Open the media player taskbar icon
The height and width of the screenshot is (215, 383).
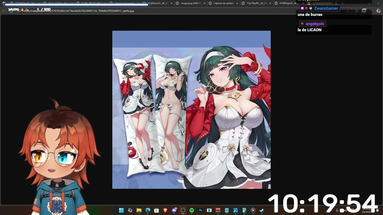[x=253, y=210]
